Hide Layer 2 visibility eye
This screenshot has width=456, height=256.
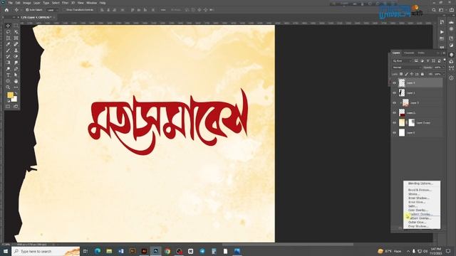(394, 112)
